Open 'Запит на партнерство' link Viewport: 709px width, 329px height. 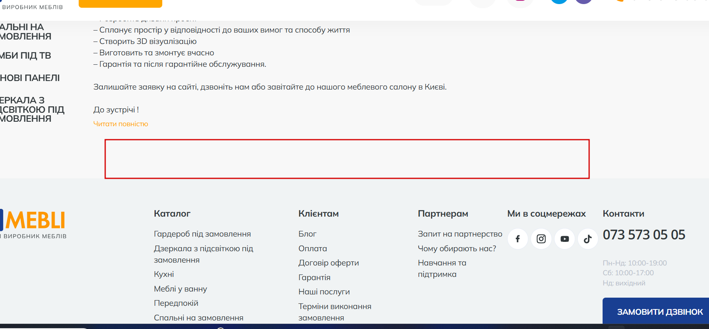[460, 234]
